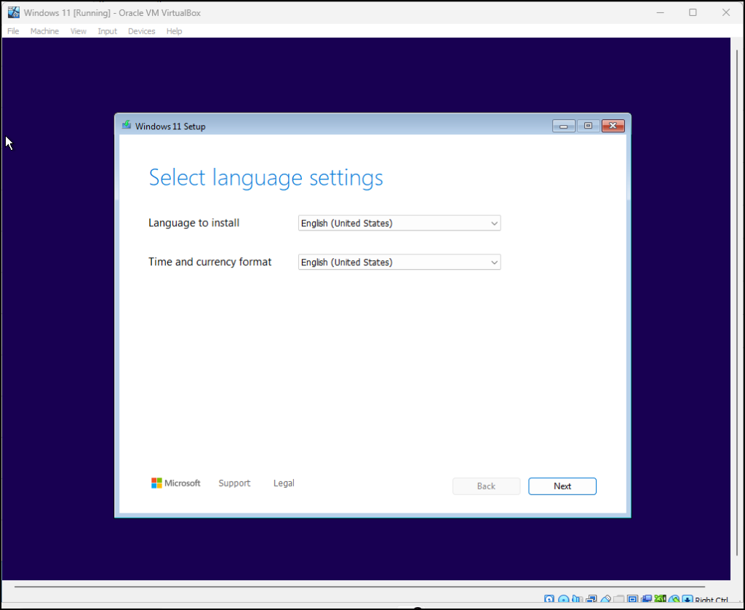Click the 'Language to install' label

[194, 222]
